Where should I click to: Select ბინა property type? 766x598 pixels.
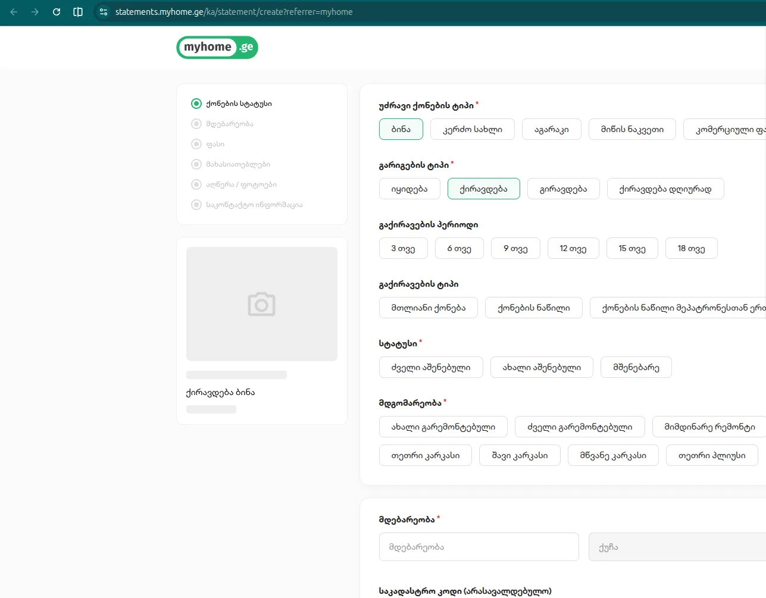401,129
